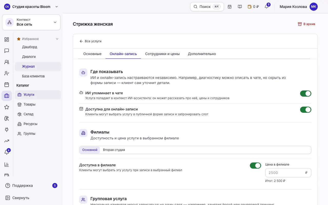This screenshot has height=205, width=328.
Task: Select the 'Онлайн-запись' tab
Action: coord(123,54)
